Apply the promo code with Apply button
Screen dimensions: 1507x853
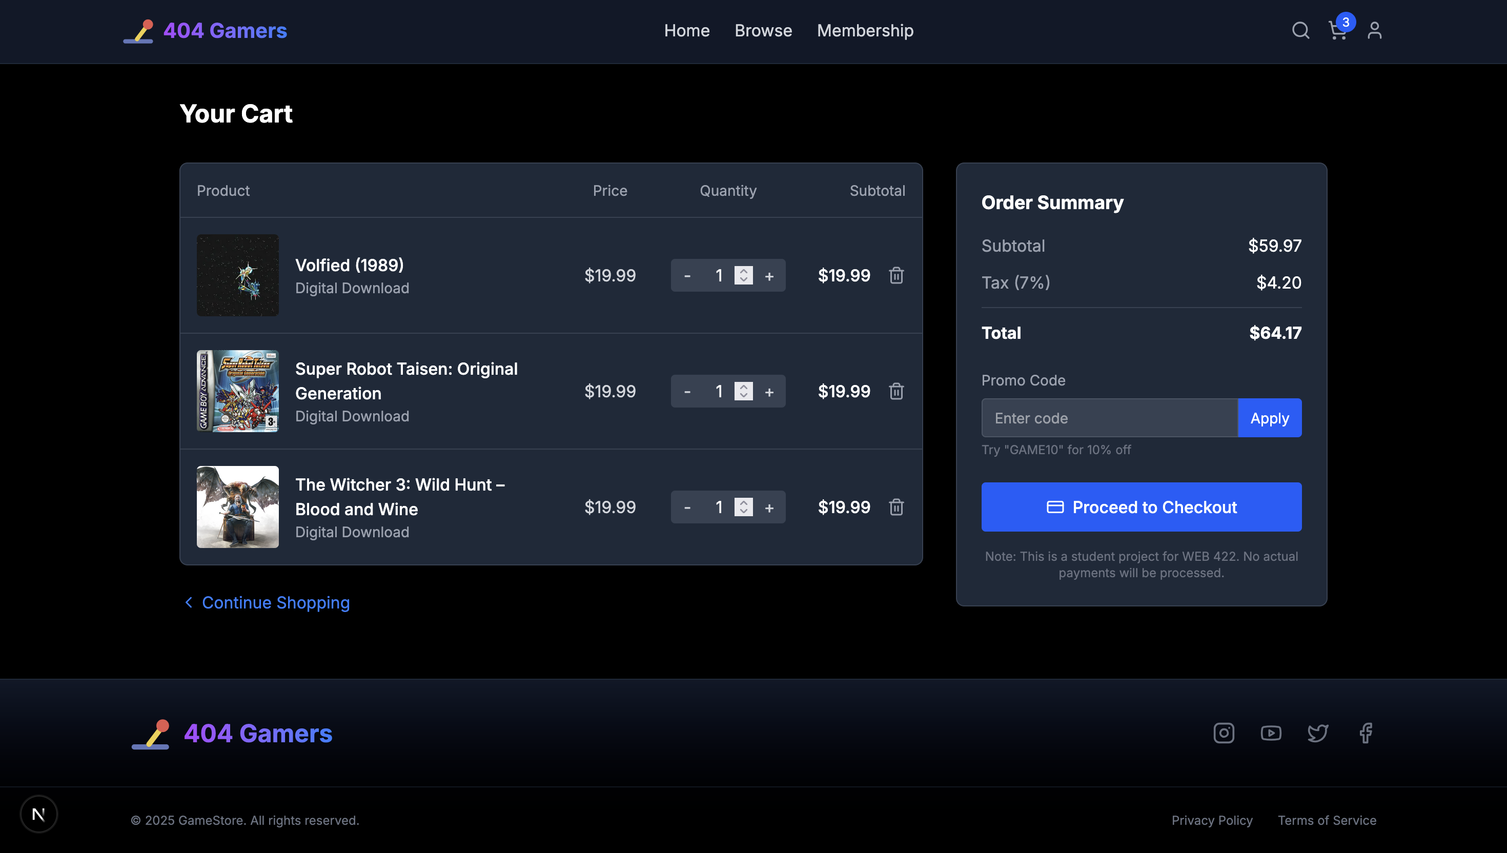click(1269, 418)
